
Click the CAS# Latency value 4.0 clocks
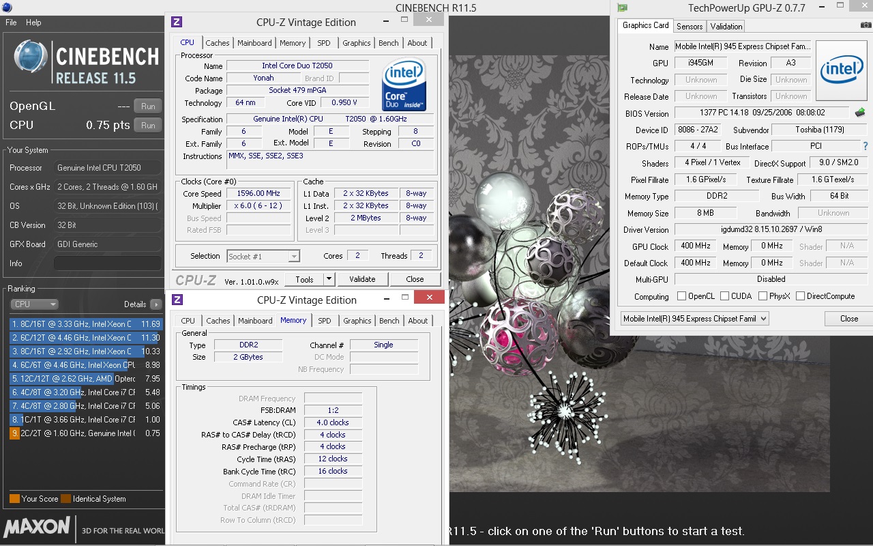click(333, 423)
